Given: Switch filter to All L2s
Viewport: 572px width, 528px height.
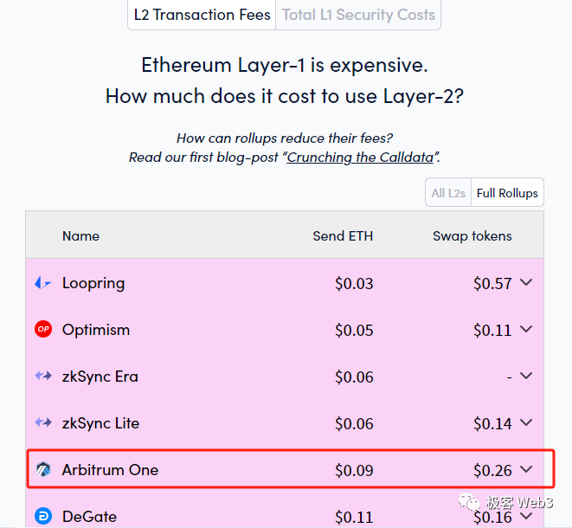Looking at the screenshot, I should 448,193.
